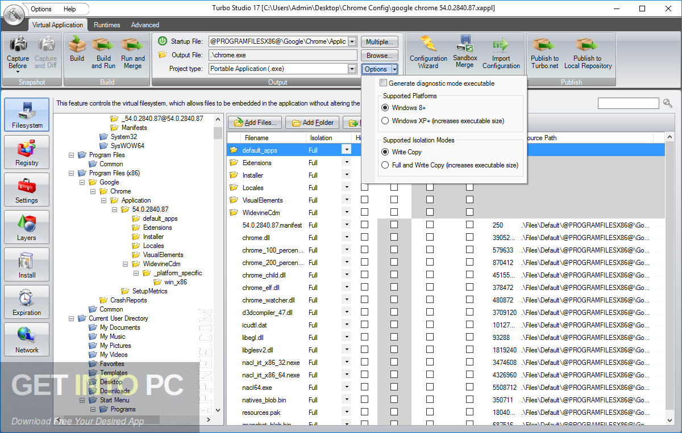This screenshot has width=682, height=433.
Task: Toggle the first checkbox in chrome.dll row
Action: coord(364,238)
